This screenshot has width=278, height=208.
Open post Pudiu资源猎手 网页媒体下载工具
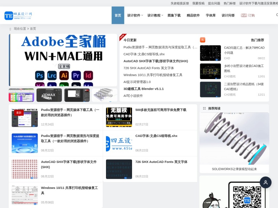(x=70, y=112)
